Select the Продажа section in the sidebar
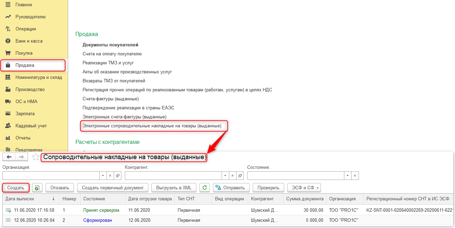Screen dimensions: 455x228 click(x=33, y=65)
